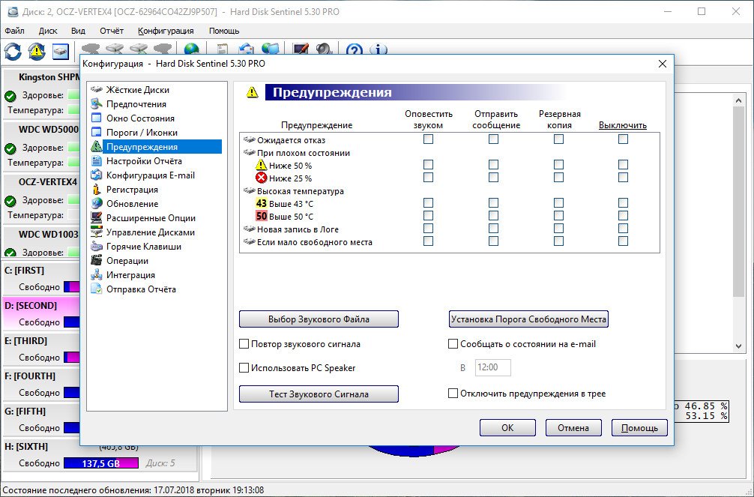Enable backup for Если мало свободного места
754x497 pixels.
coord(558,241)
